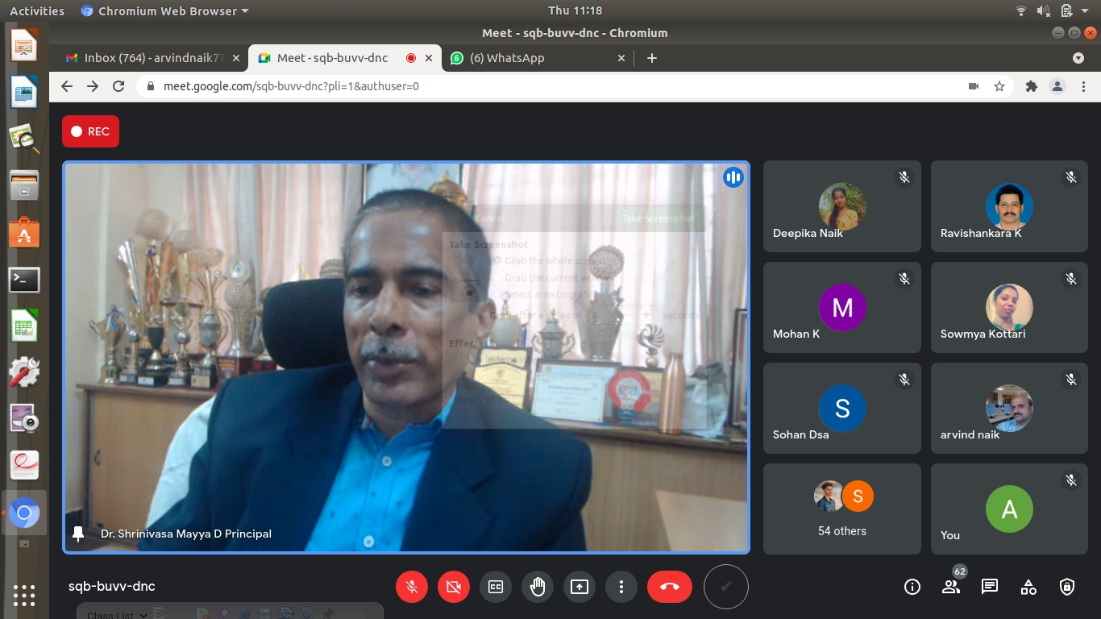The height and width of the screenshot is (619, 1101).
Task: Click the red REC button
Action: point(90,131)
